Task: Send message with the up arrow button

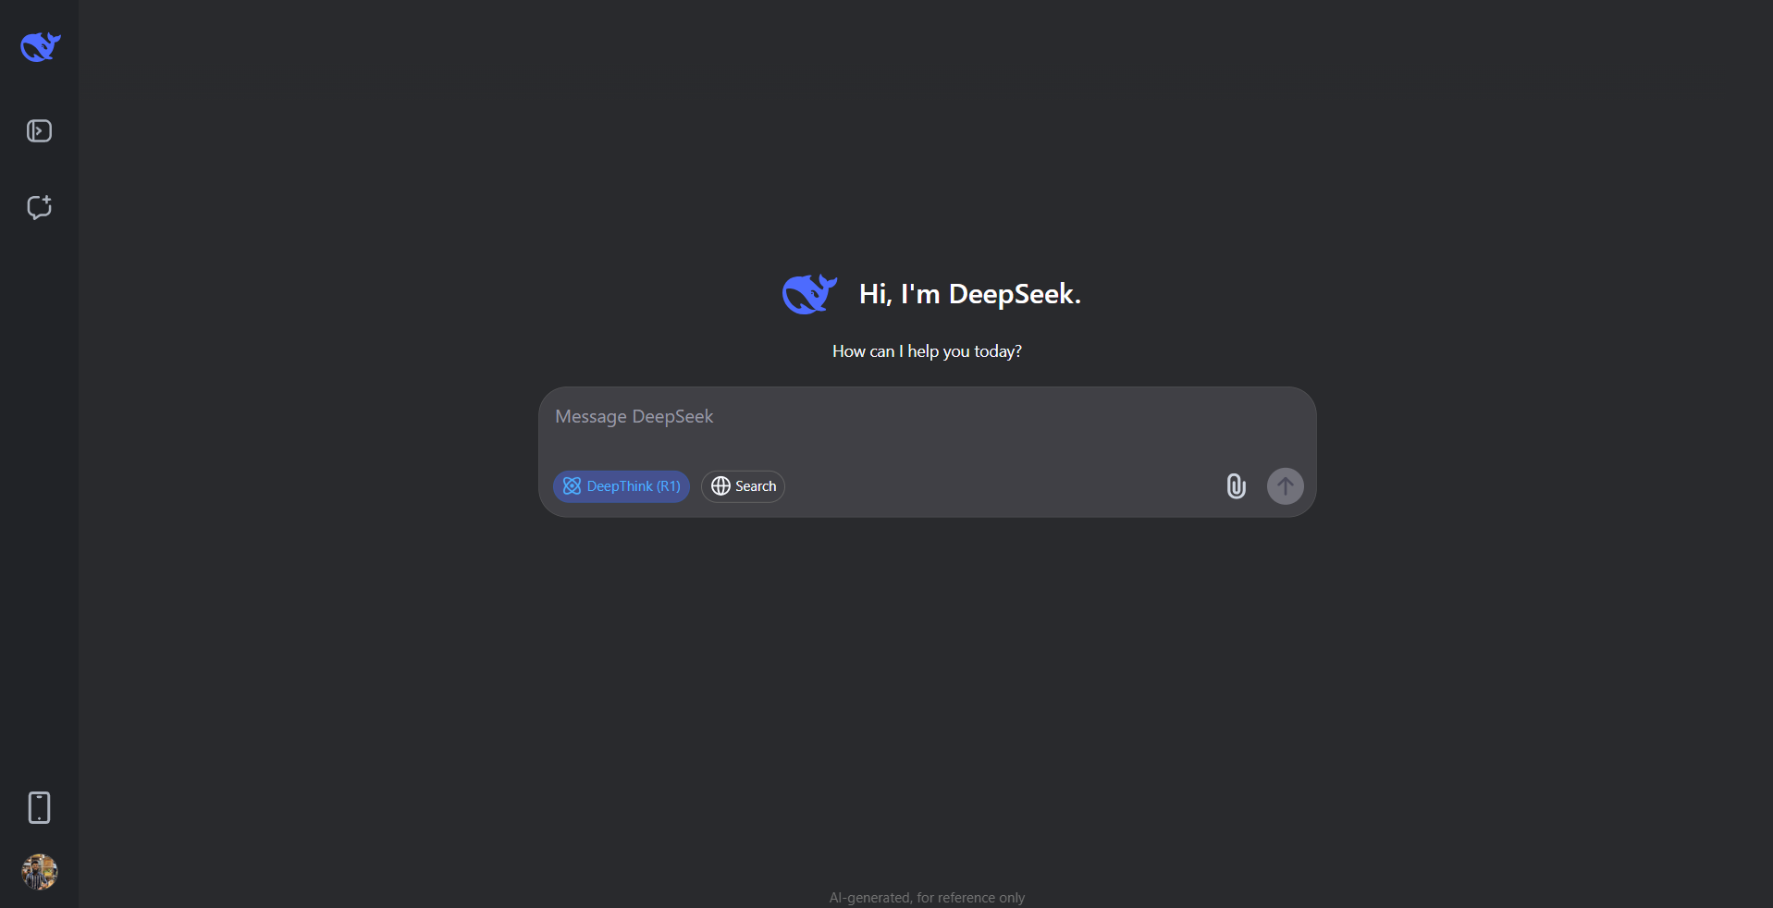Action: 1285,486
